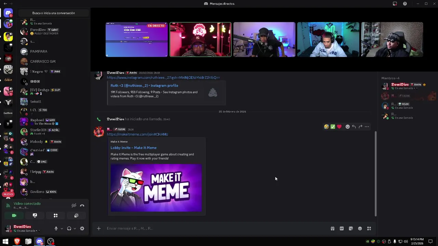The width and height of the screenshot is (438, 246).
Task: Open OBS Studio from taskbar
Action: click(51, 242)
